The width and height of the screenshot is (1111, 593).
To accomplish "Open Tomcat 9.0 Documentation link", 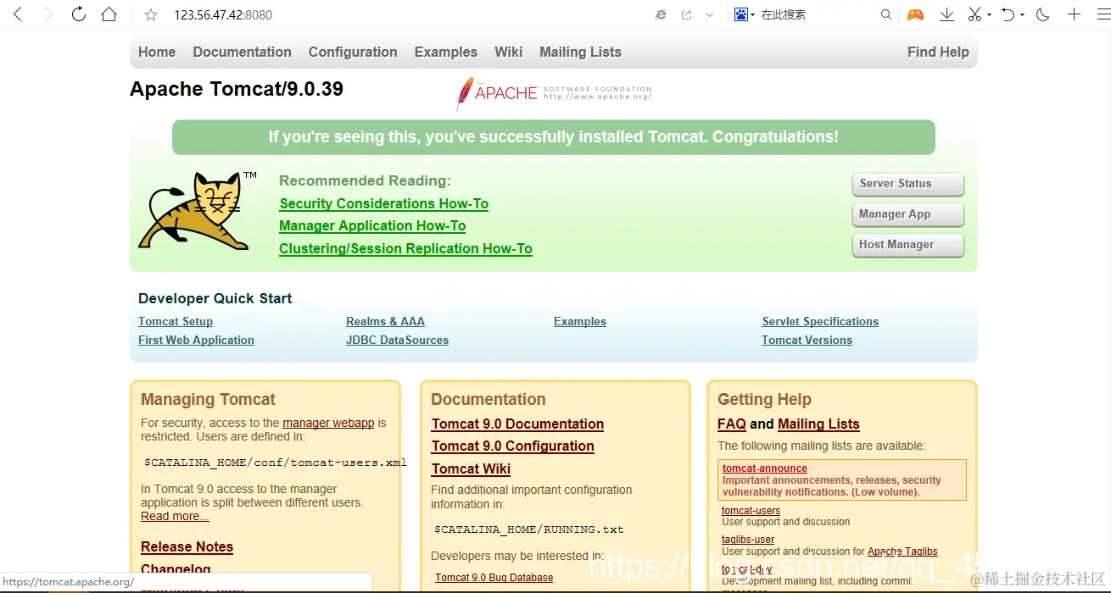I will [x=517, y=424].
